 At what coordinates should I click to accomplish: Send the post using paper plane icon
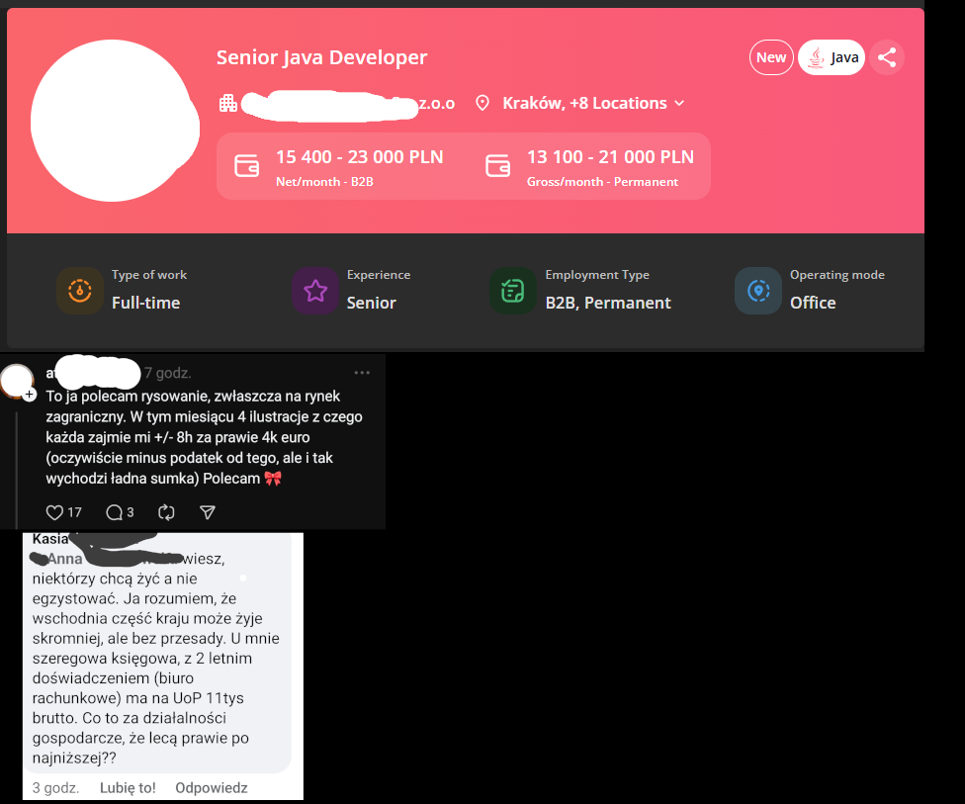tap(208, 512)
